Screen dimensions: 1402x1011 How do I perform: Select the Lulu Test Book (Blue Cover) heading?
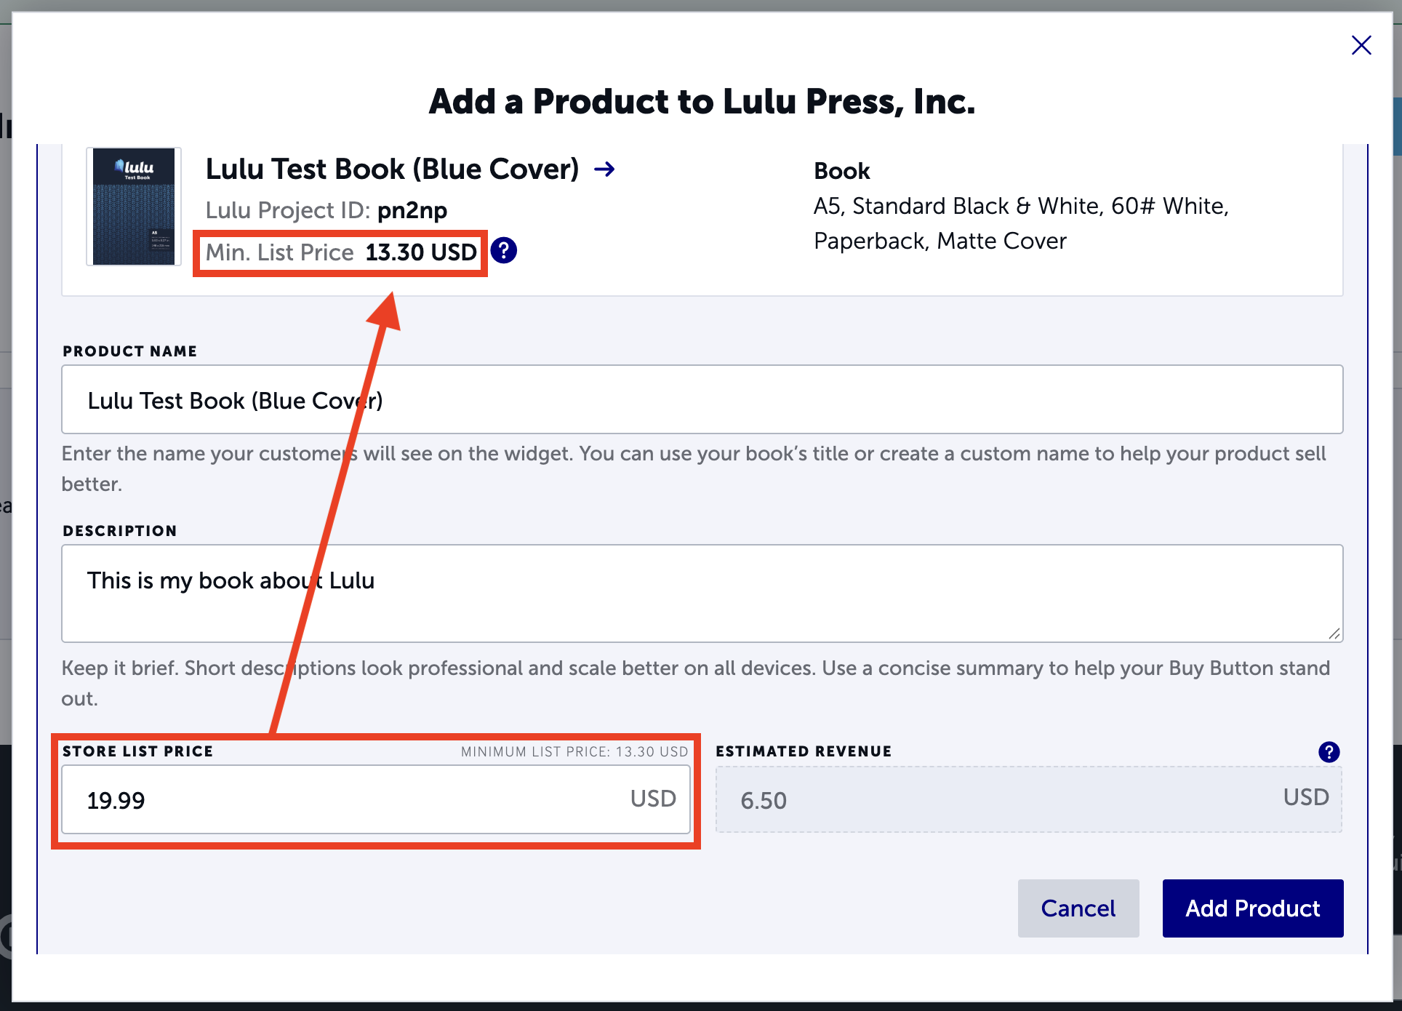pyautogui.click(x=392, y=169)
